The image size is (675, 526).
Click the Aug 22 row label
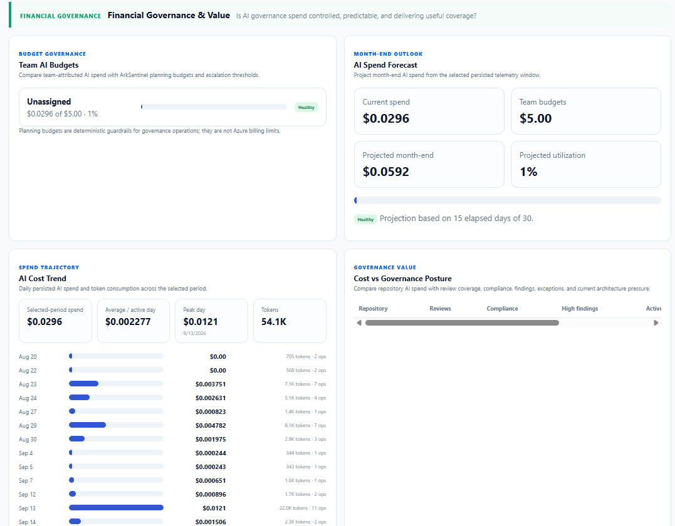[x=28, y=370]
